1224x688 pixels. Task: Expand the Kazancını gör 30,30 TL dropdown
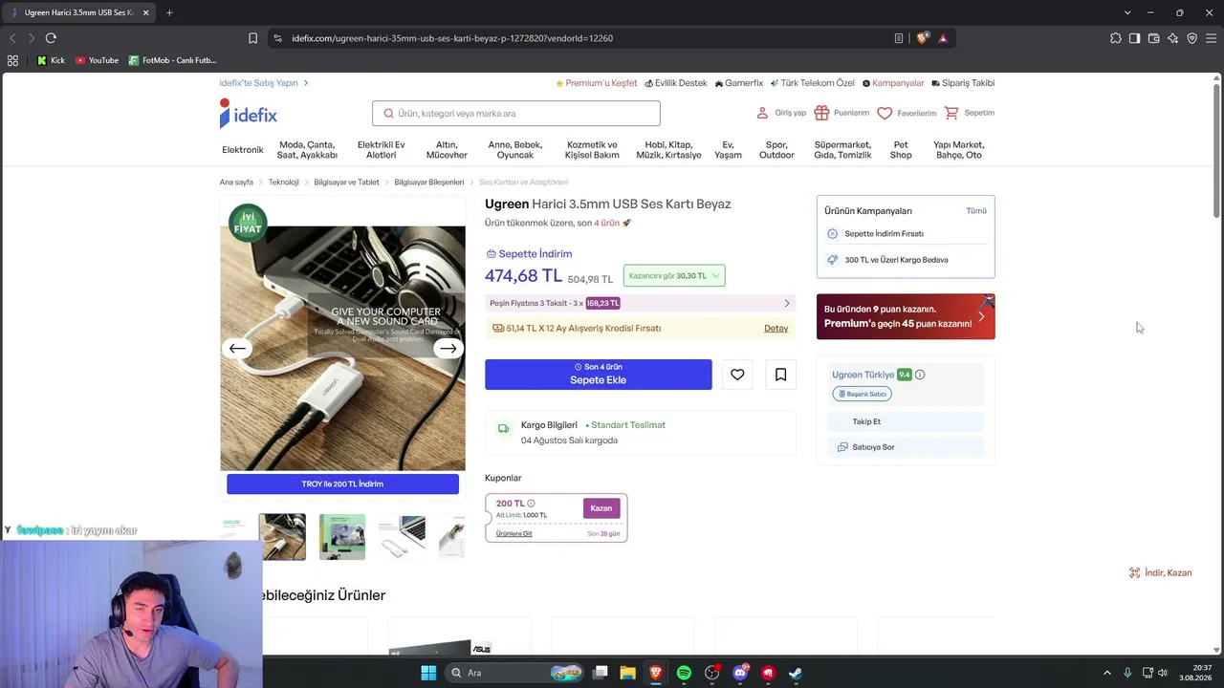674,275
